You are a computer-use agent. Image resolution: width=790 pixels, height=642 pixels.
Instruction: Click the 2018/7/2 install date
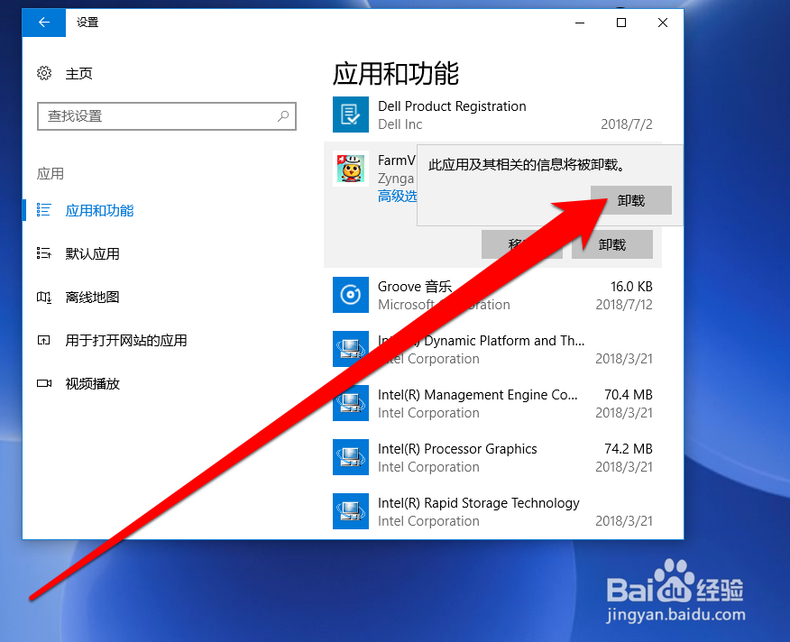tap(627, 124)
